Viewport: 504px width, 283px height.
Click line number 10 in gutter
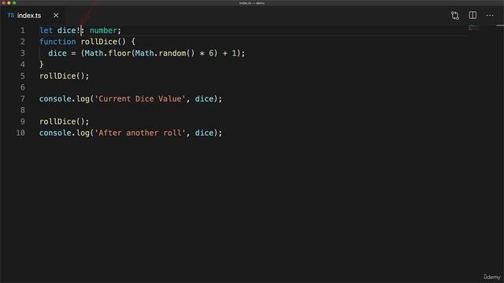pos(20,133)
